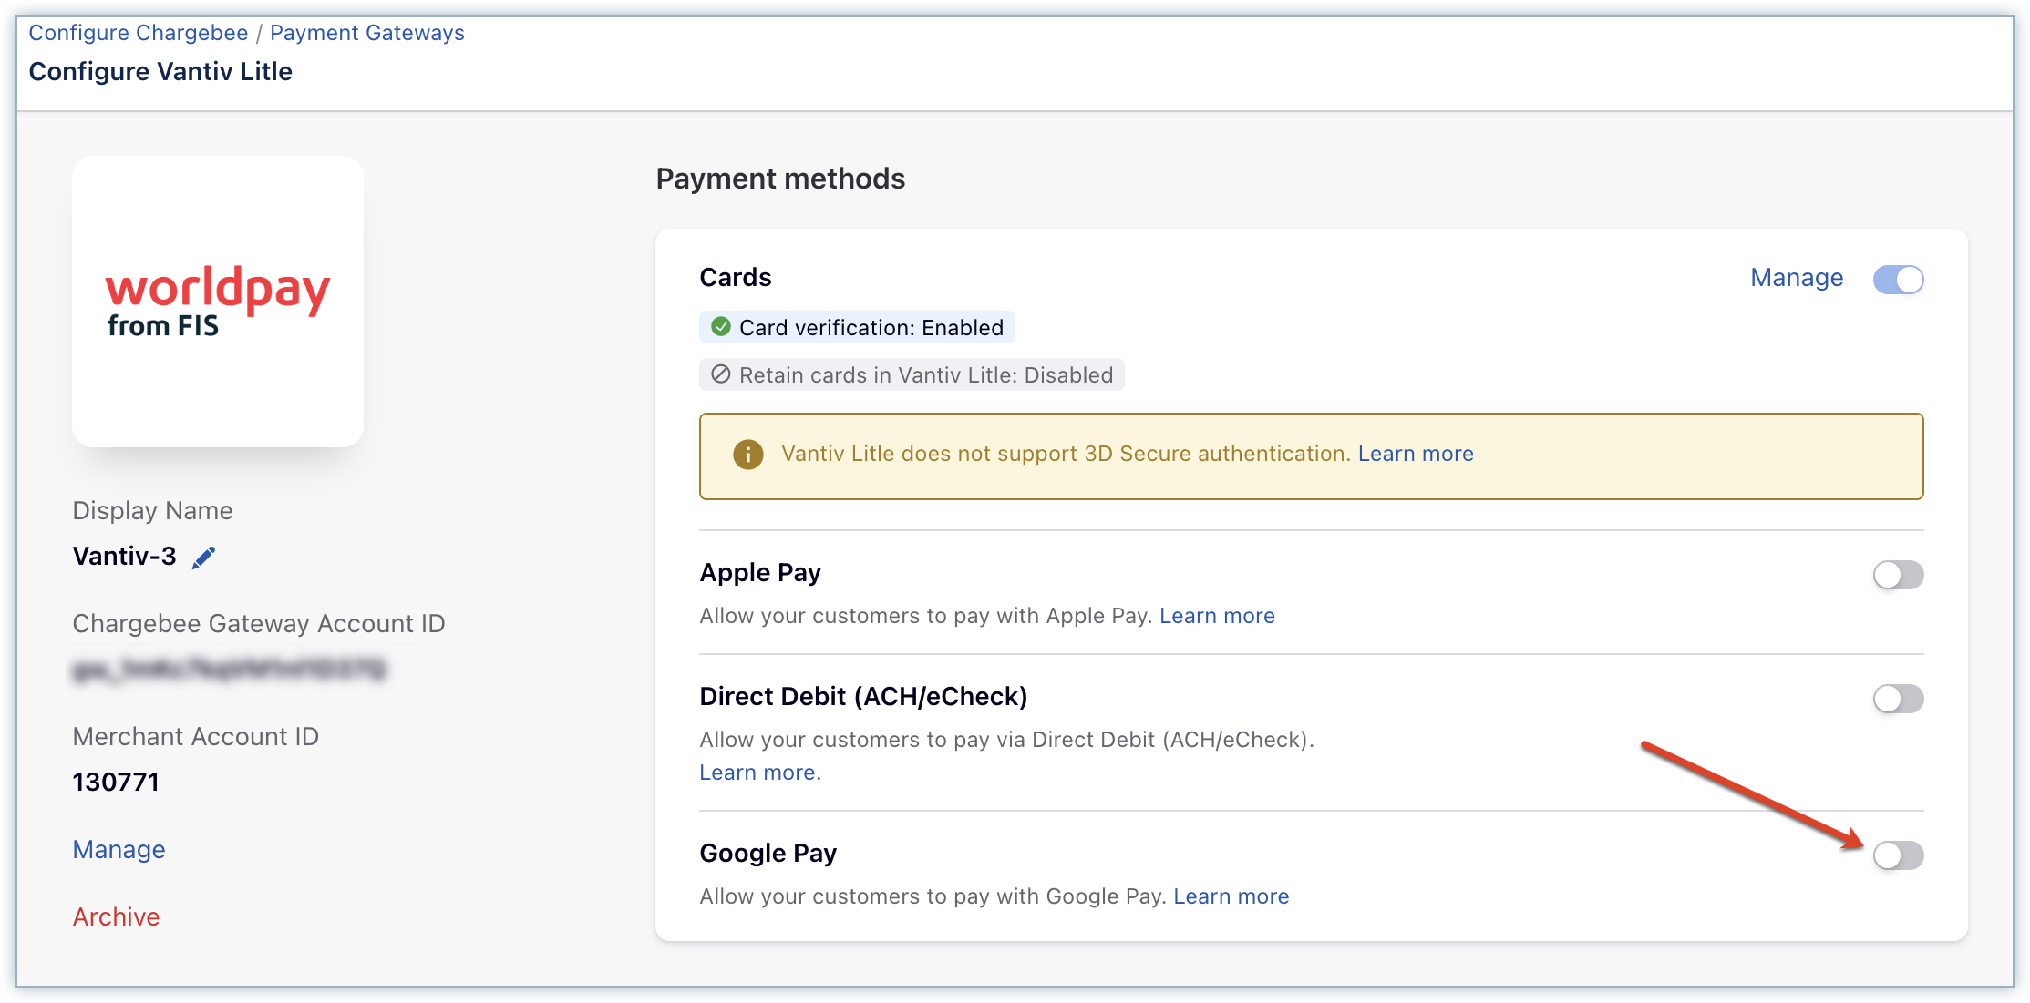
Task: Enable the Direct Debit (ACH/eCheck) toggle
Action: coord(1899,699)
